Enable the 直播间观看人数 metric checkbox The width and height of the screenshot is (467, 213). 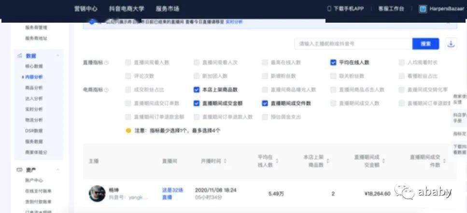click(128, 62)
